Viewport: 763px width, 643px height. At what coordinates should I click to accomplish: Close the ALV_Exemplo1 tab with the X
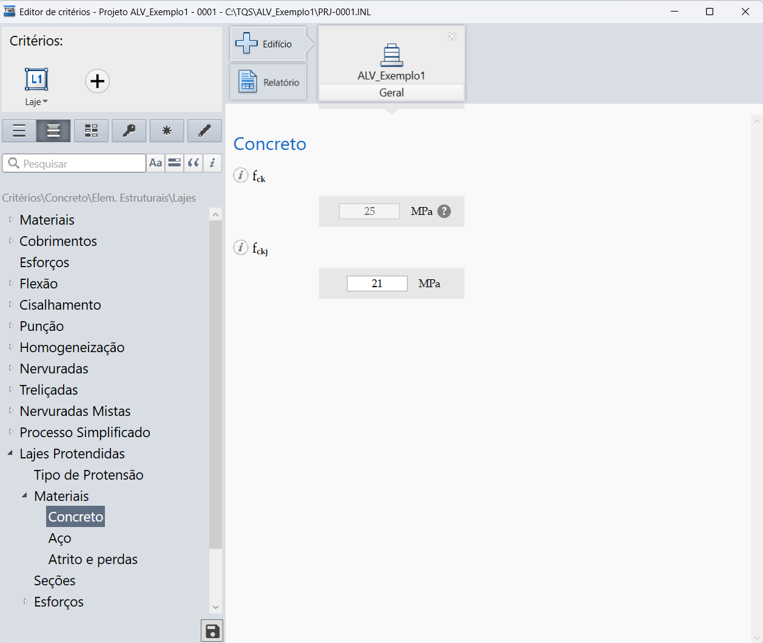[x=452, y=36]
